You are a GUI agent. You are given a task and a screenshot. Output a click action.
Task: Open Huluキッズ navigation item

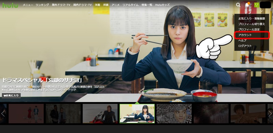pos(162,5)
